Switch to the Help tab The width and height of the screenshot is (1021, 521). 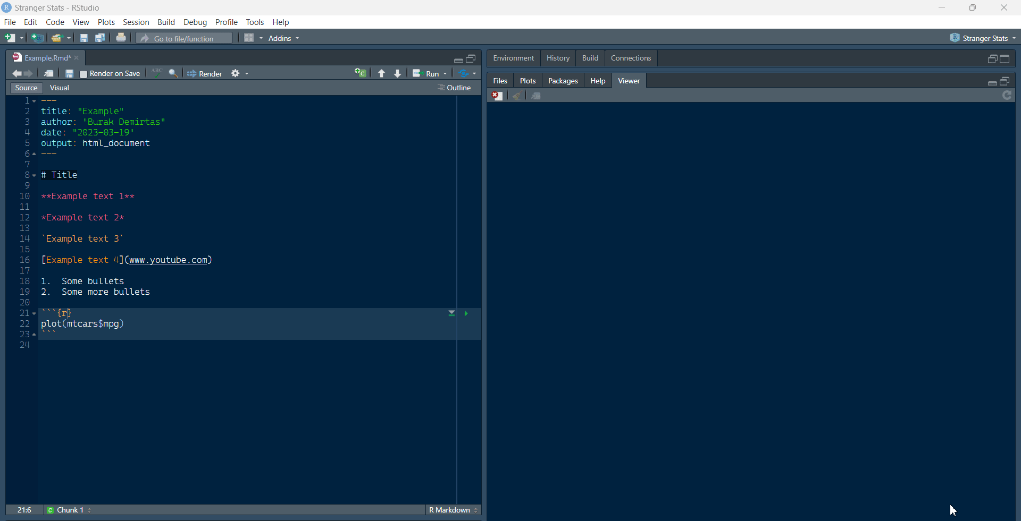pyautogui.click(x=598, y=81)
